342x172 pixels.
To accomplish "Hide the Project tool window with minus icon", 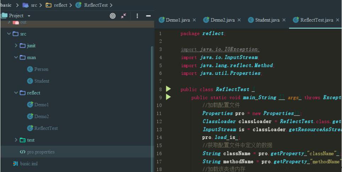I will tap(148, 16).
